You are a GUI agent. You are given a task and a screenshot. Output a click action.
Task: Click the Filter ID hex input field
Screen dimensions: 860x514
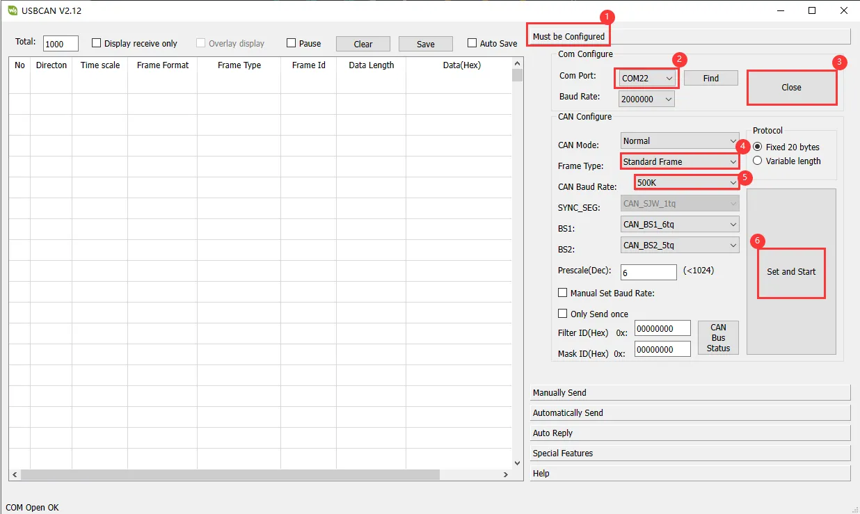pyautogui.click(x=662, y=328)
